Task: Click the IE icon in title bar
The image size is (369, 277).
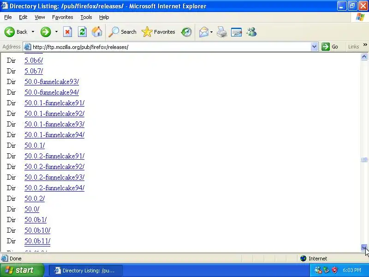Action: pyautogui.click(x=4, y=6)
